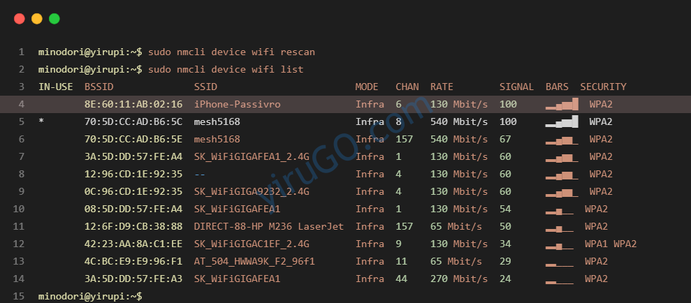
Task: Click the "sudo nmcli device wifi list" command
Action: [x=226, y=70]
